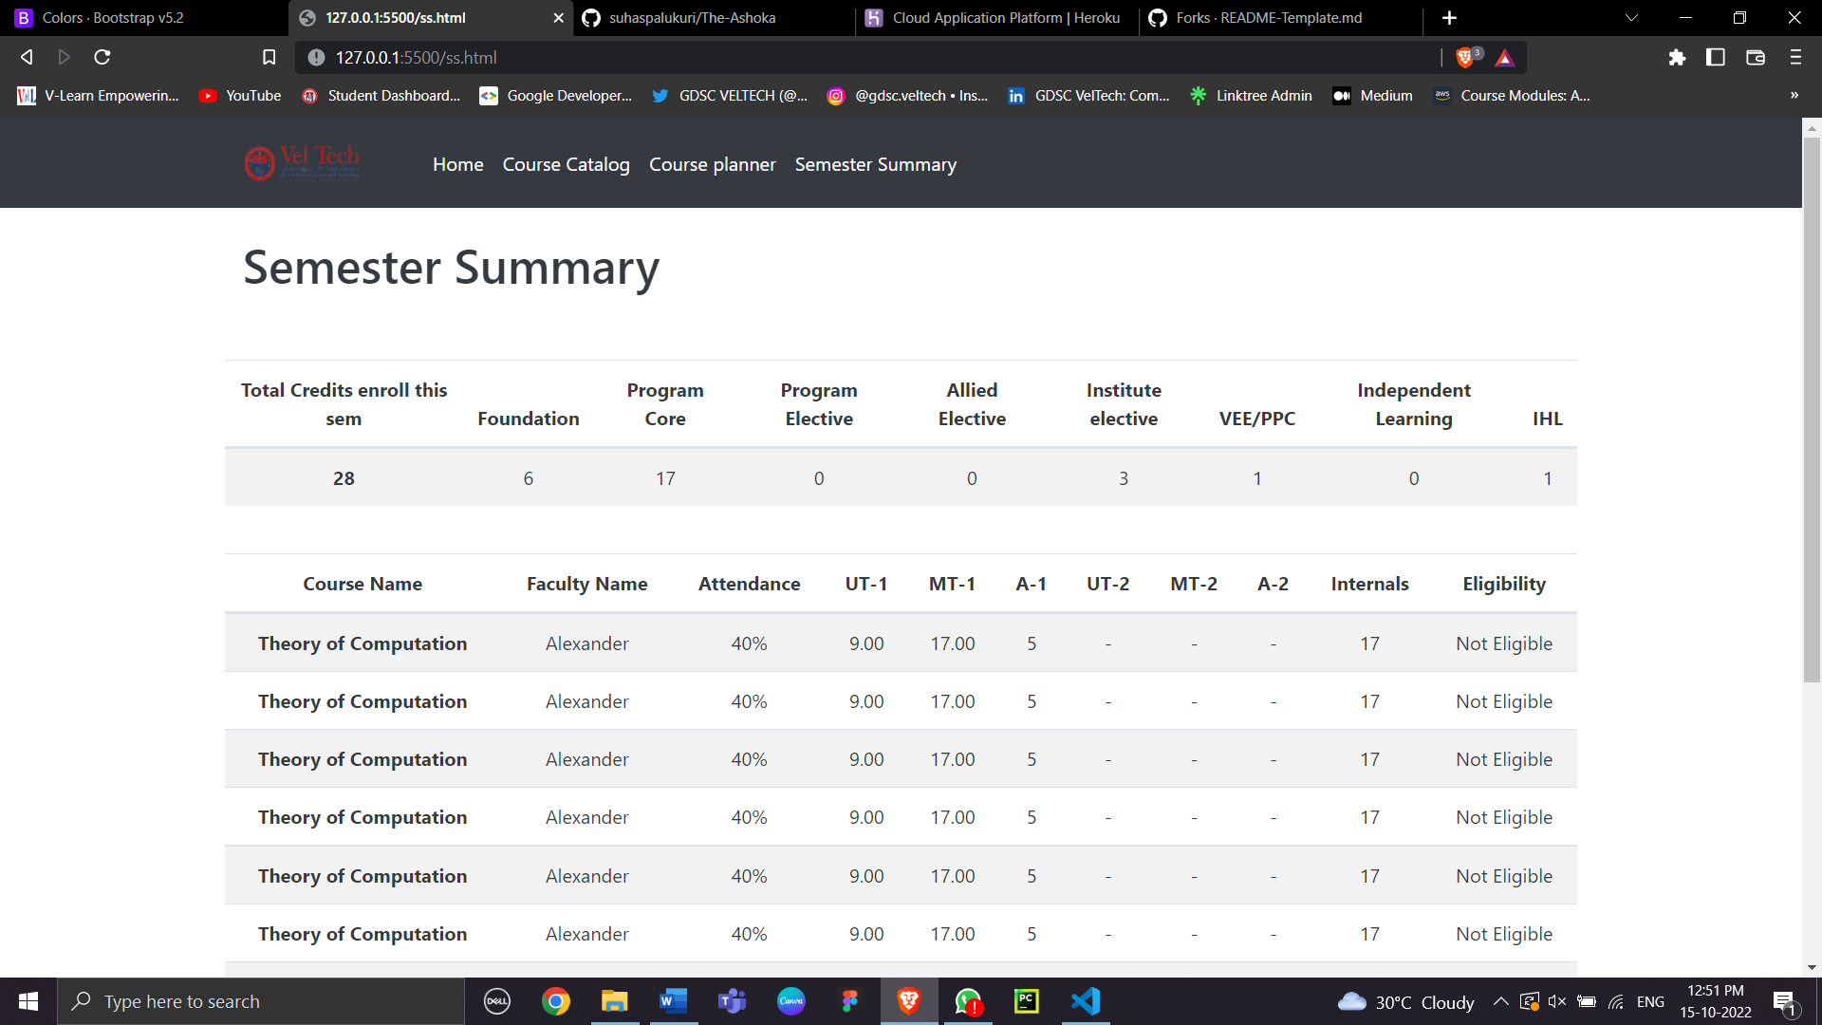Reload the page with refresh icon
Screen dimensions: 1822x1025
click(102, 58)
